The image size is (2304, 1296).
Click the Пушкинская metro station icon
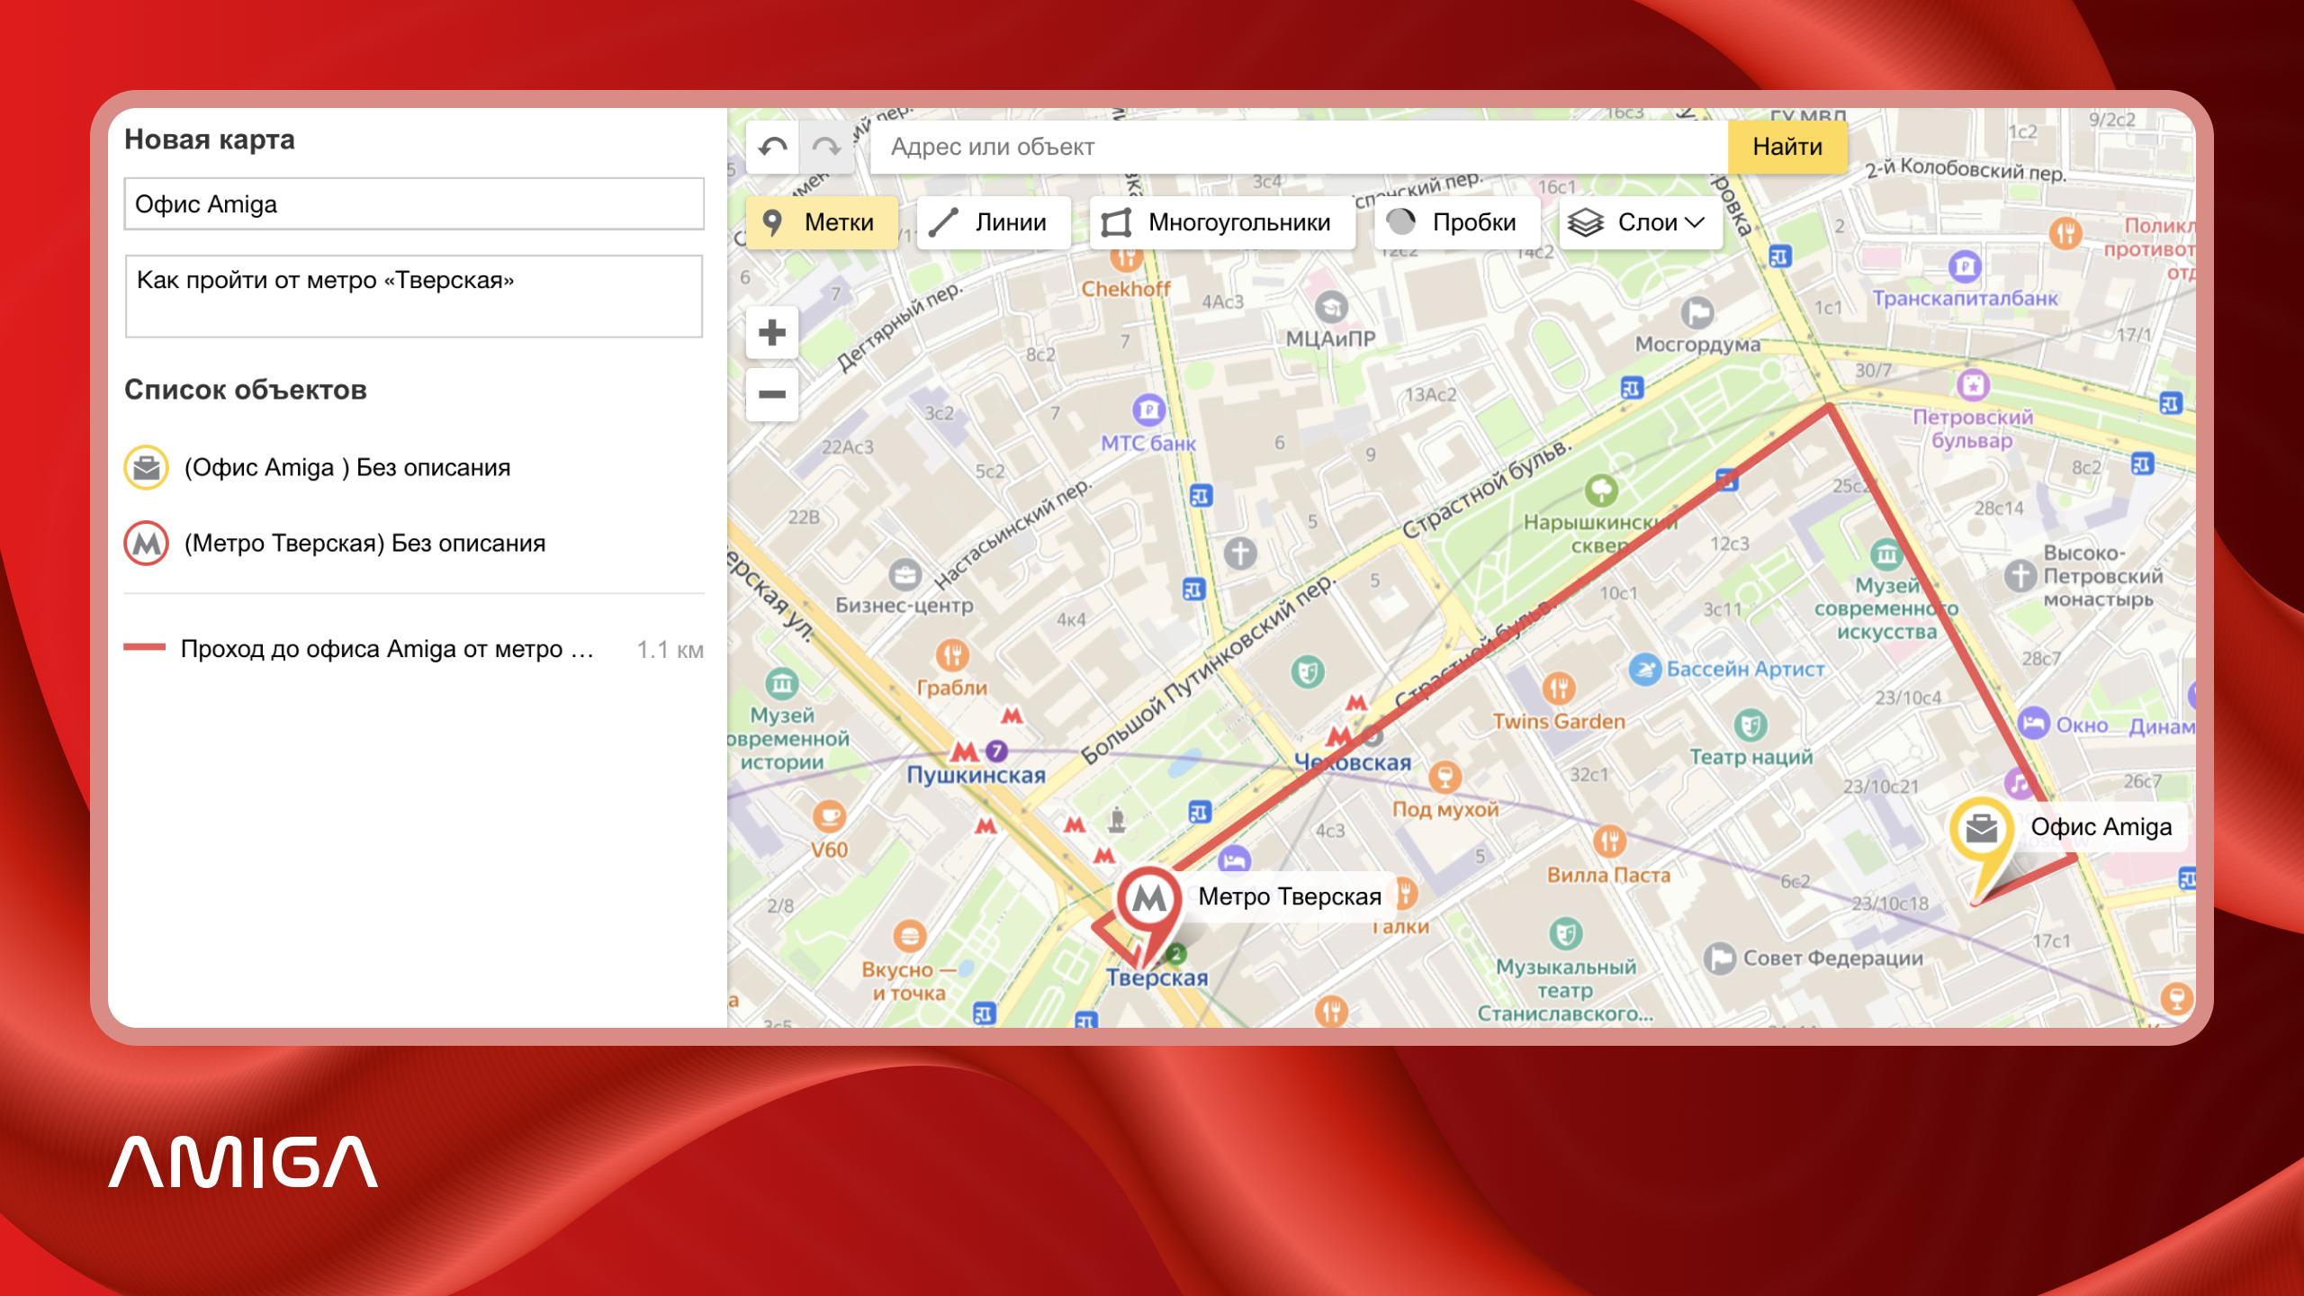tap(964, 751)
